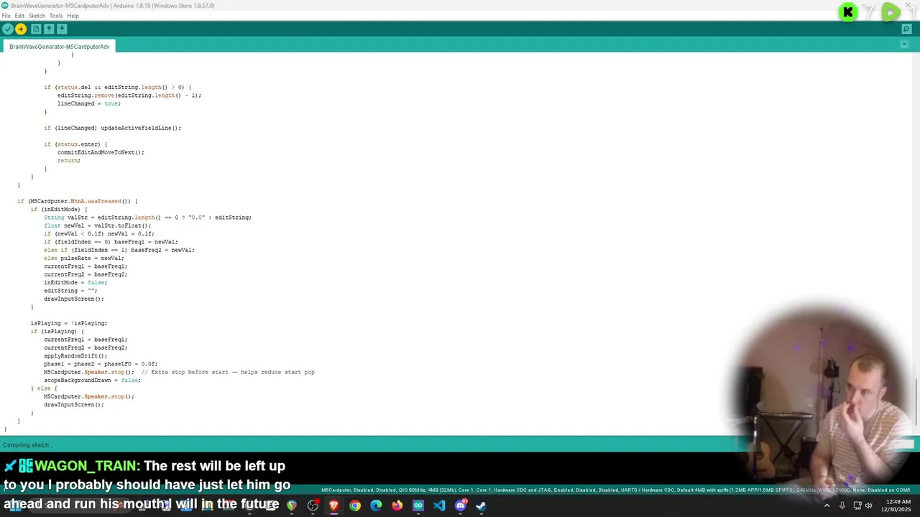920x517 pixels.
Task: Expand the tab options dropdown arrow
Action: [904, 45]
